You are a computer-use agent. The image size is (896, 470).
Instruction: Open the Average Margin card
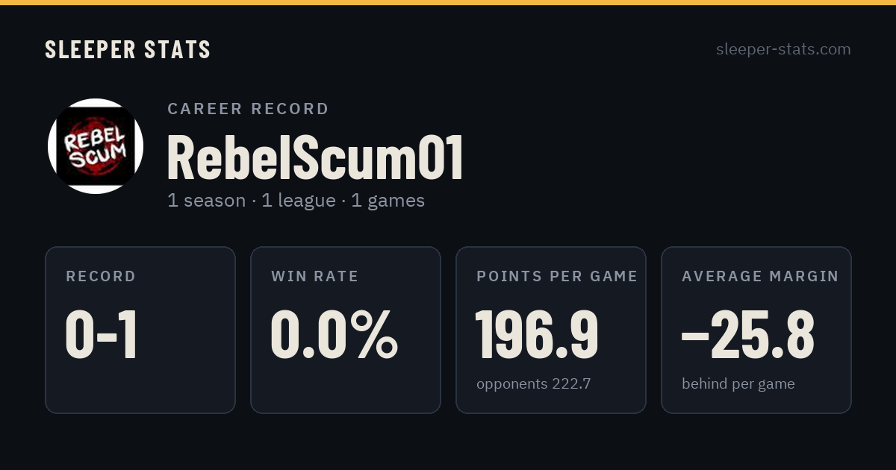[x=756, y=330]
